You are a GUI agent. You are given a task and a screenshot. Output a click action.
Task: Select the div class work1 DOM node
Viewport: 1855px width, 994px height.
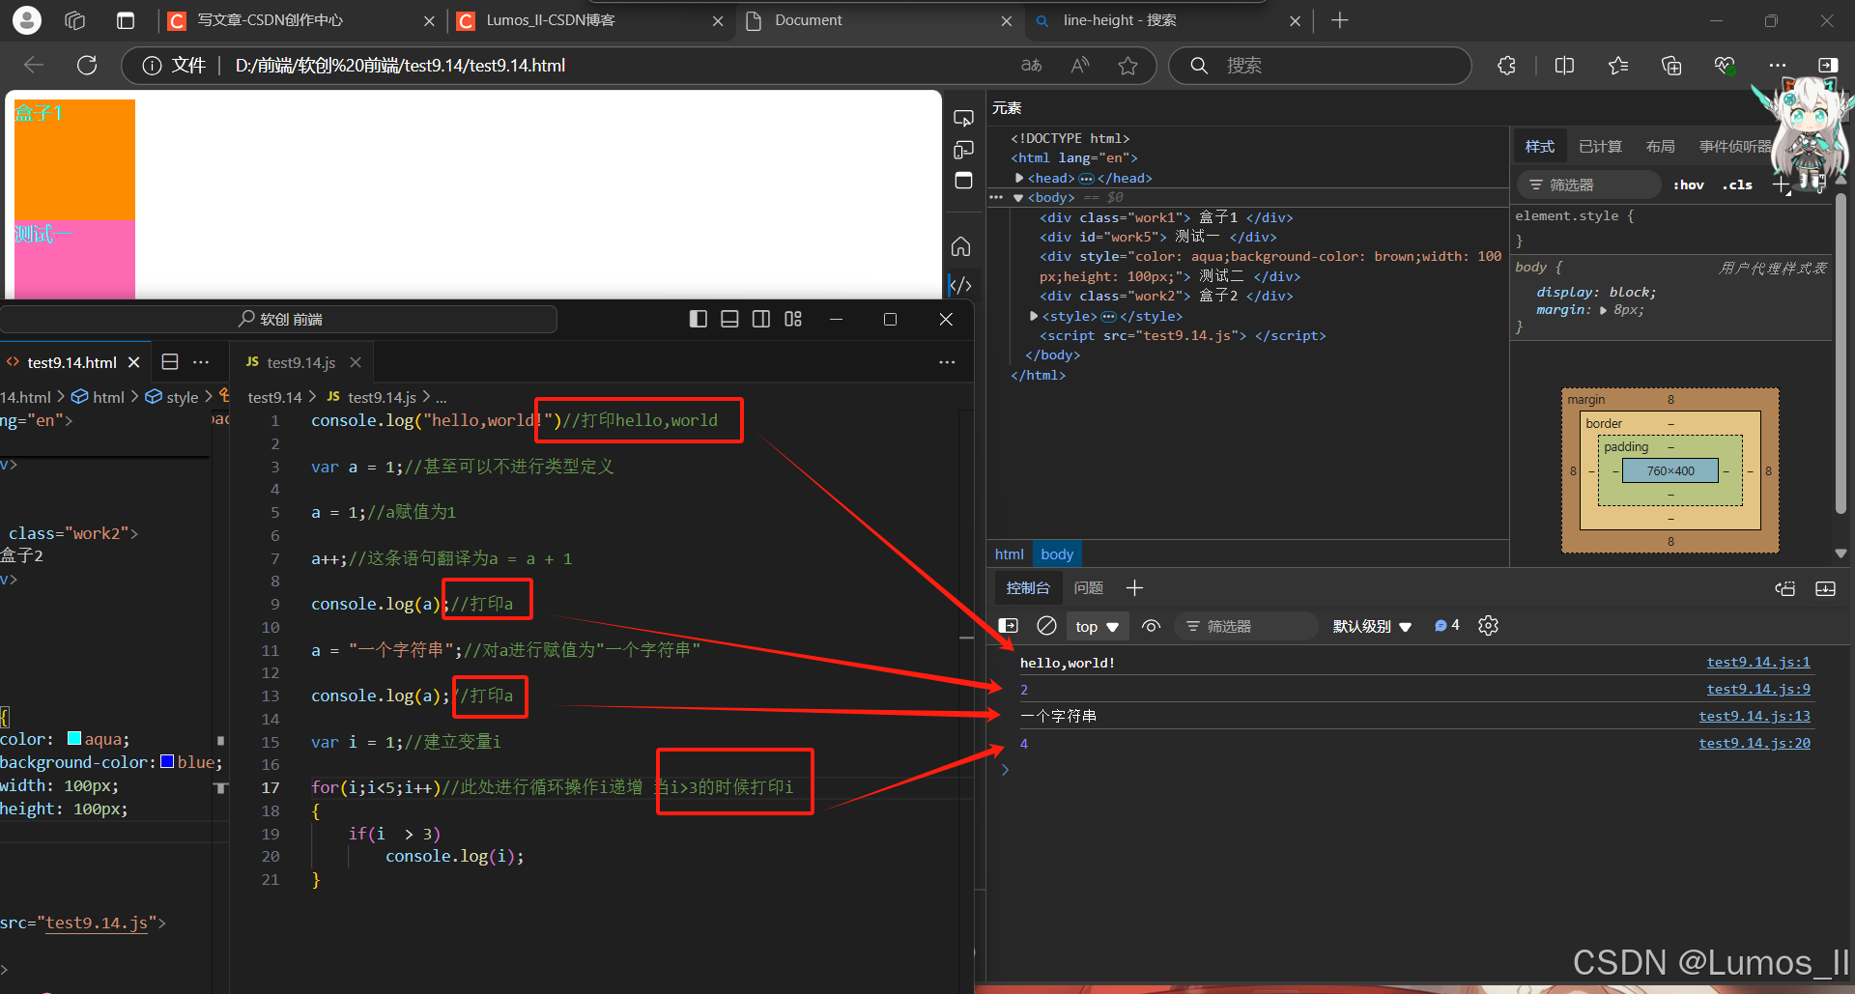coord(1166,217)
